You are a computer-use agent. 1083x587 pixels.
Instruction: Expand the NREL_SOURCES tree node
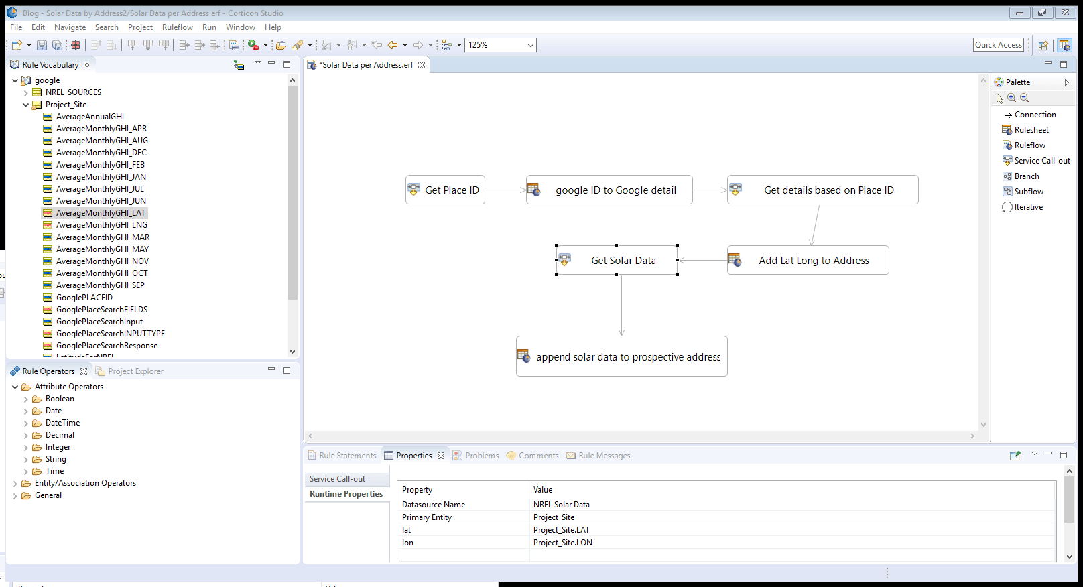click(x=26, y=92)
